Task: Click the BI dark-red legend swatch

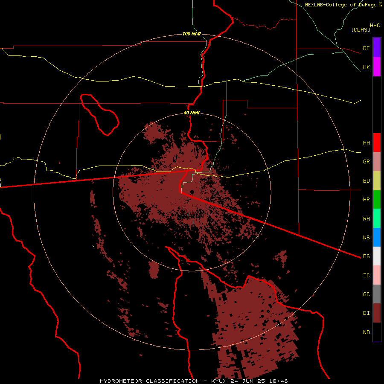Action: (x=377, y=313)
